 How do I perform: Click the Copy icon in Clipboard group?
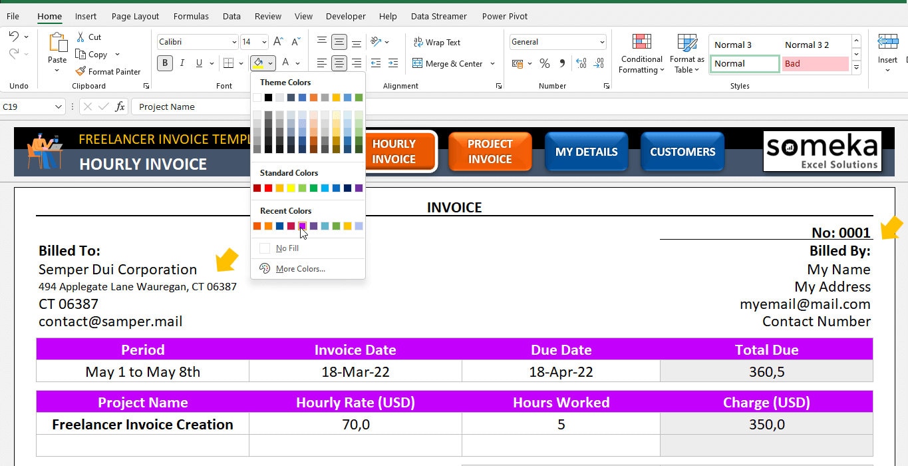pos(81,55)
